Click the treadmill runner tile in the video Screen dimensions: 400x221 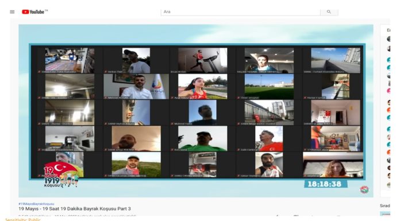(202, 60)
